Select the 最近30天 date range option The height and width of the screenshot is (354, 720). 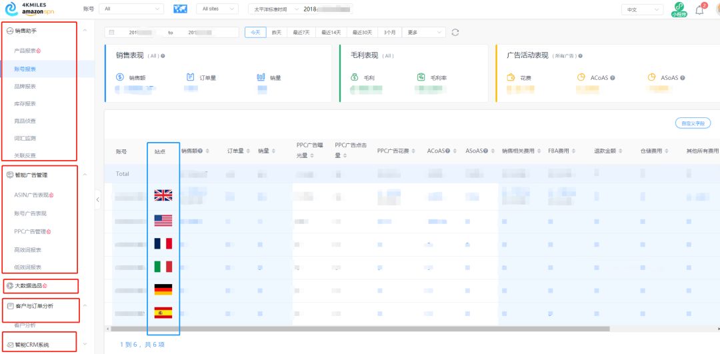362,32
